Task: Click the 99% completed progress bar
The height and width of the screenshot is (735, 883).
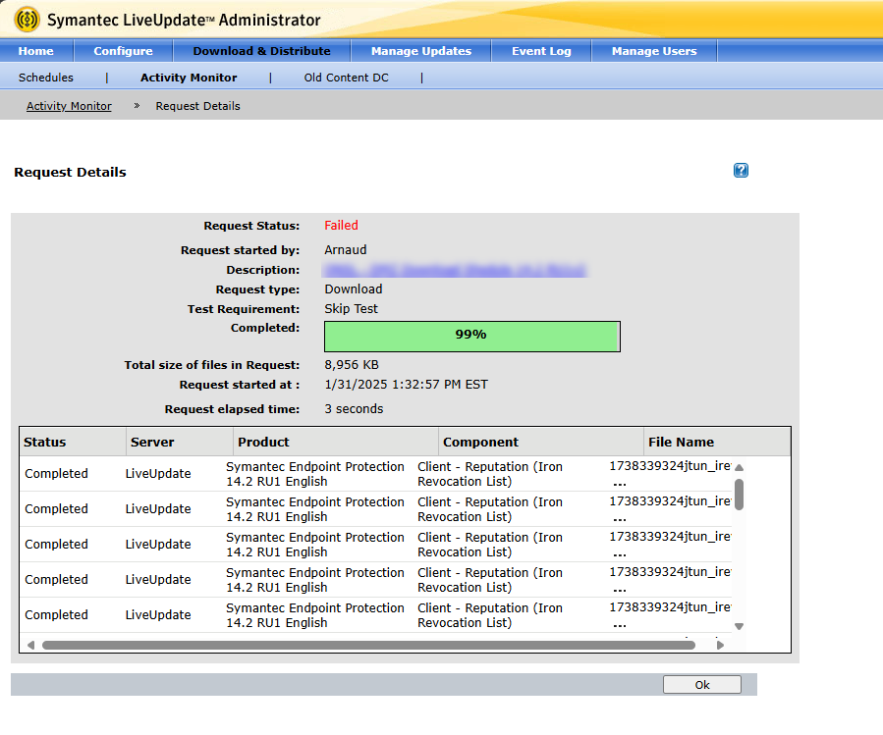Action: [471, 337]
